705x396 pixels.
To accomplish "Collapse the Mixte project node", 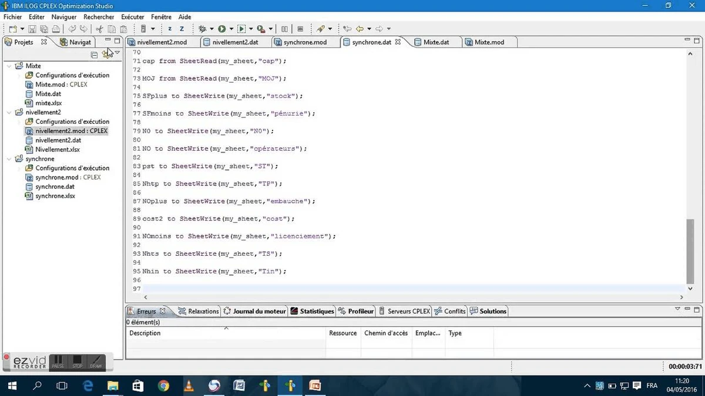I will (9, 66).
